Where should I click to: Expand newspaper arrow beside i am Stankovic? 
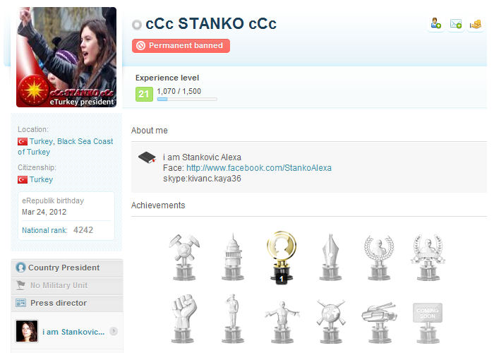point(114,331)
